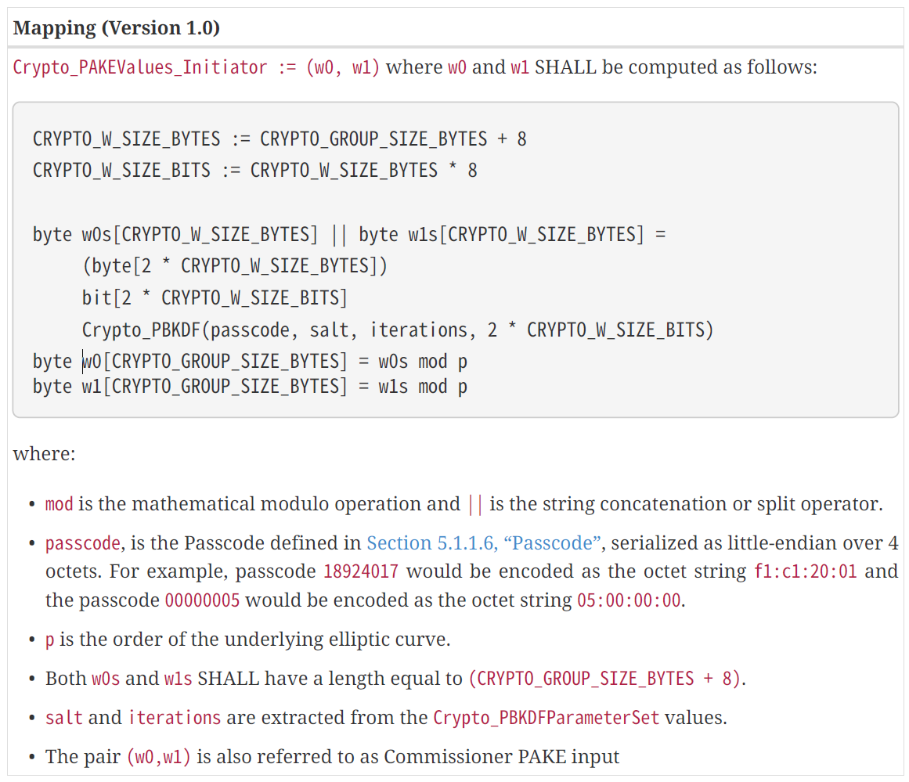Click the "(w0,w1)" pair in last bullet
Viewport: 909px width, 782px height.
(x=159, y=757)
